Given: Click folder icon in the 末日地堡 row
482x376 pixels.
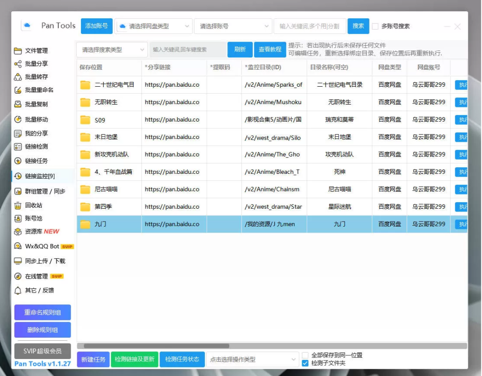Looking at the screenshot, I should (x=85, y=137).
